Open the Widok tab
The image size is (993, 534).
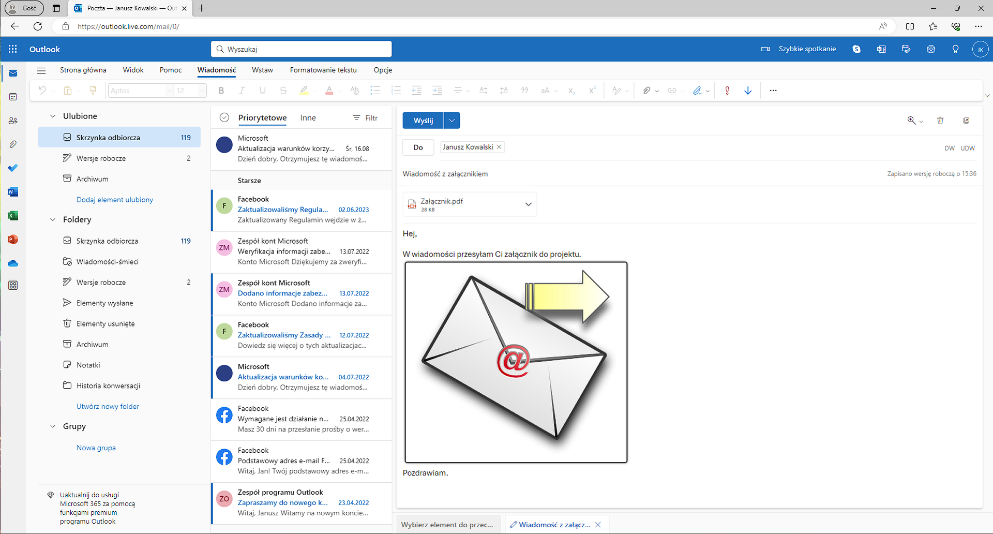133,70
